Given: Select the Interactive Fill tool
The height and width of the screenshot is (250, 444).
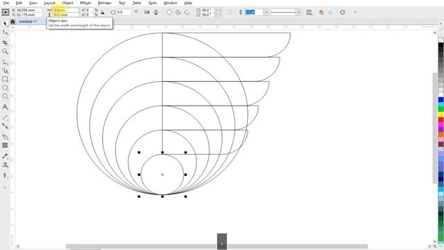Looking at the screenshot, I should [5, 165].
